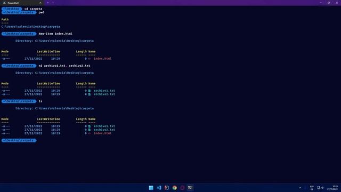341x192 pixels.
Task: Click the path C:\Users\valencia\Desktop\carpeta under Path
Action: tap(30, 27)
